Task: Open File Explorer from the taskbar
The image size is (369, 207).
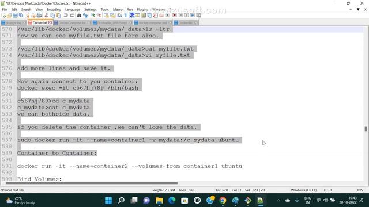Action: click(159, 201)
